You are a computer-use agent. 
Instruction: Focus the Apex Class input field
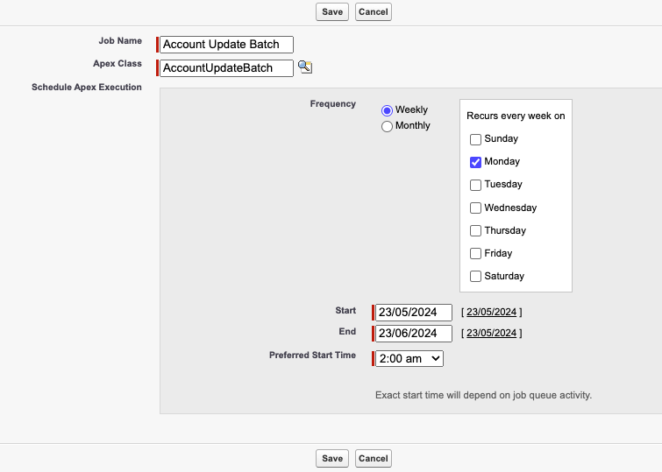(x=226, y=68)
